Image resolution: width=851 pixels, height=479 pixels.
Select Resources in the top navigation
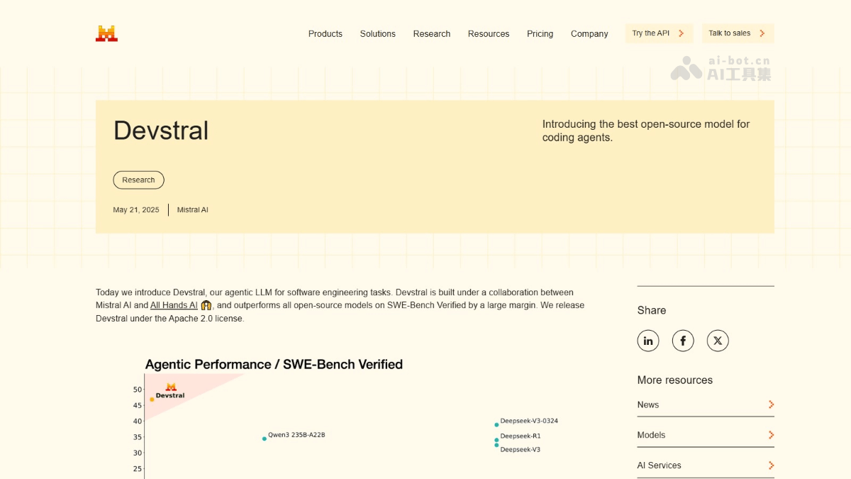coord(488,33)
